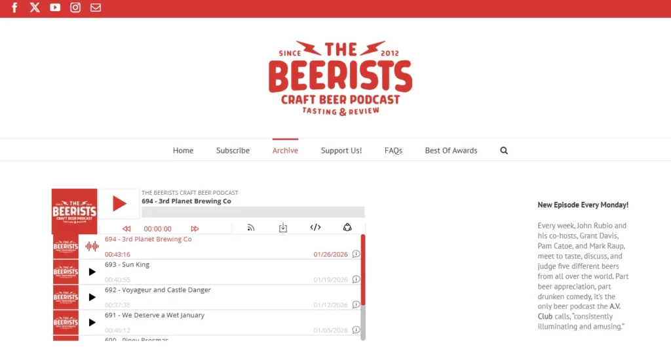Show info for episode 691
Image resolution: width=671 pixels, height=351 pixels.
pyautogui.click(x=356, y=329)
